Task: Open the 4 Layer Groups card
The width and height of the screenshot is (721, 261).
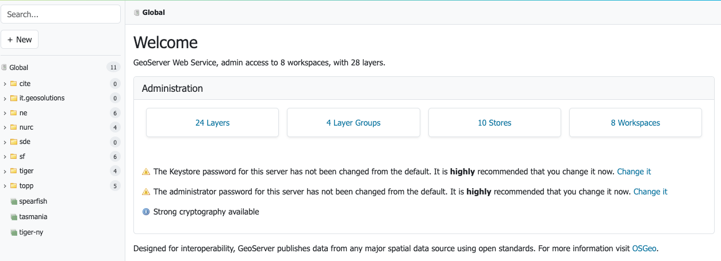Action: click(354, 123)
